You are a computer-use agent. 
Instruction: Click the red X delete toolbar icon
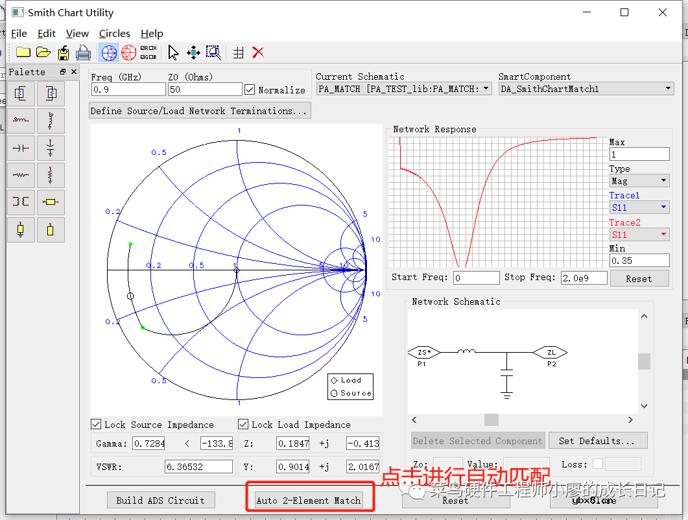[x=258, y=53]
